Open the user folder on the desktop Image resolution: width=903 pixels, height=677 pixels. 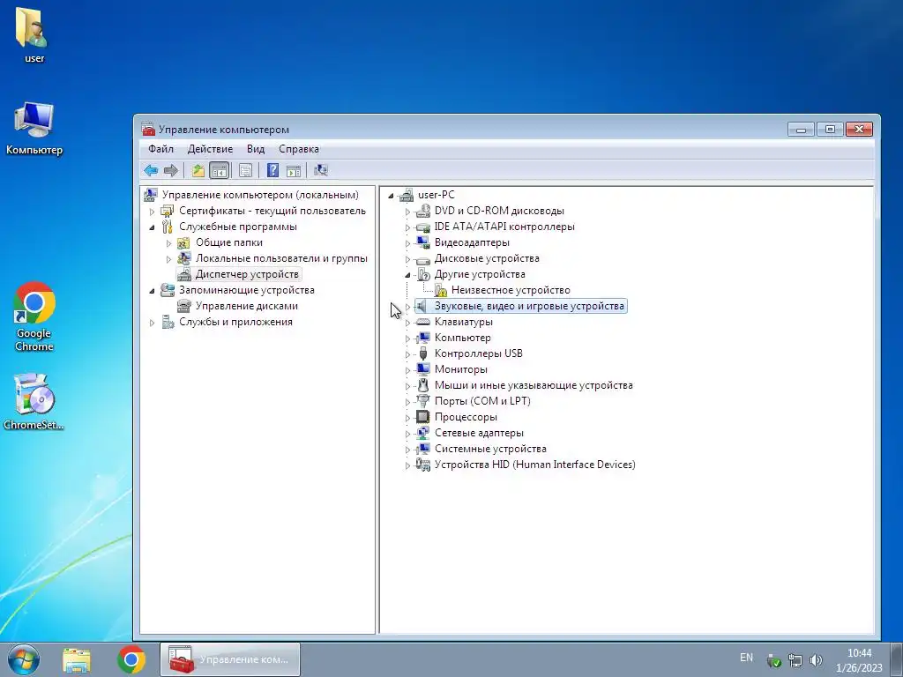pos(34,34)
